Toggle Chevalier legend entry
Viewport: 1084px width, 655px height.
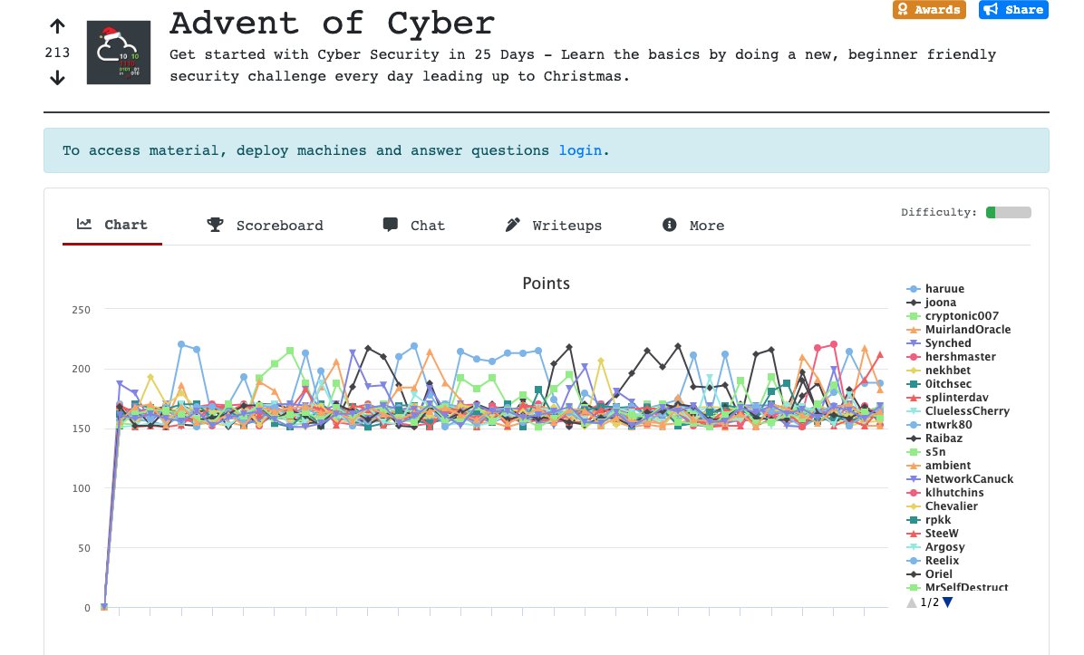[x=943, y=506]
